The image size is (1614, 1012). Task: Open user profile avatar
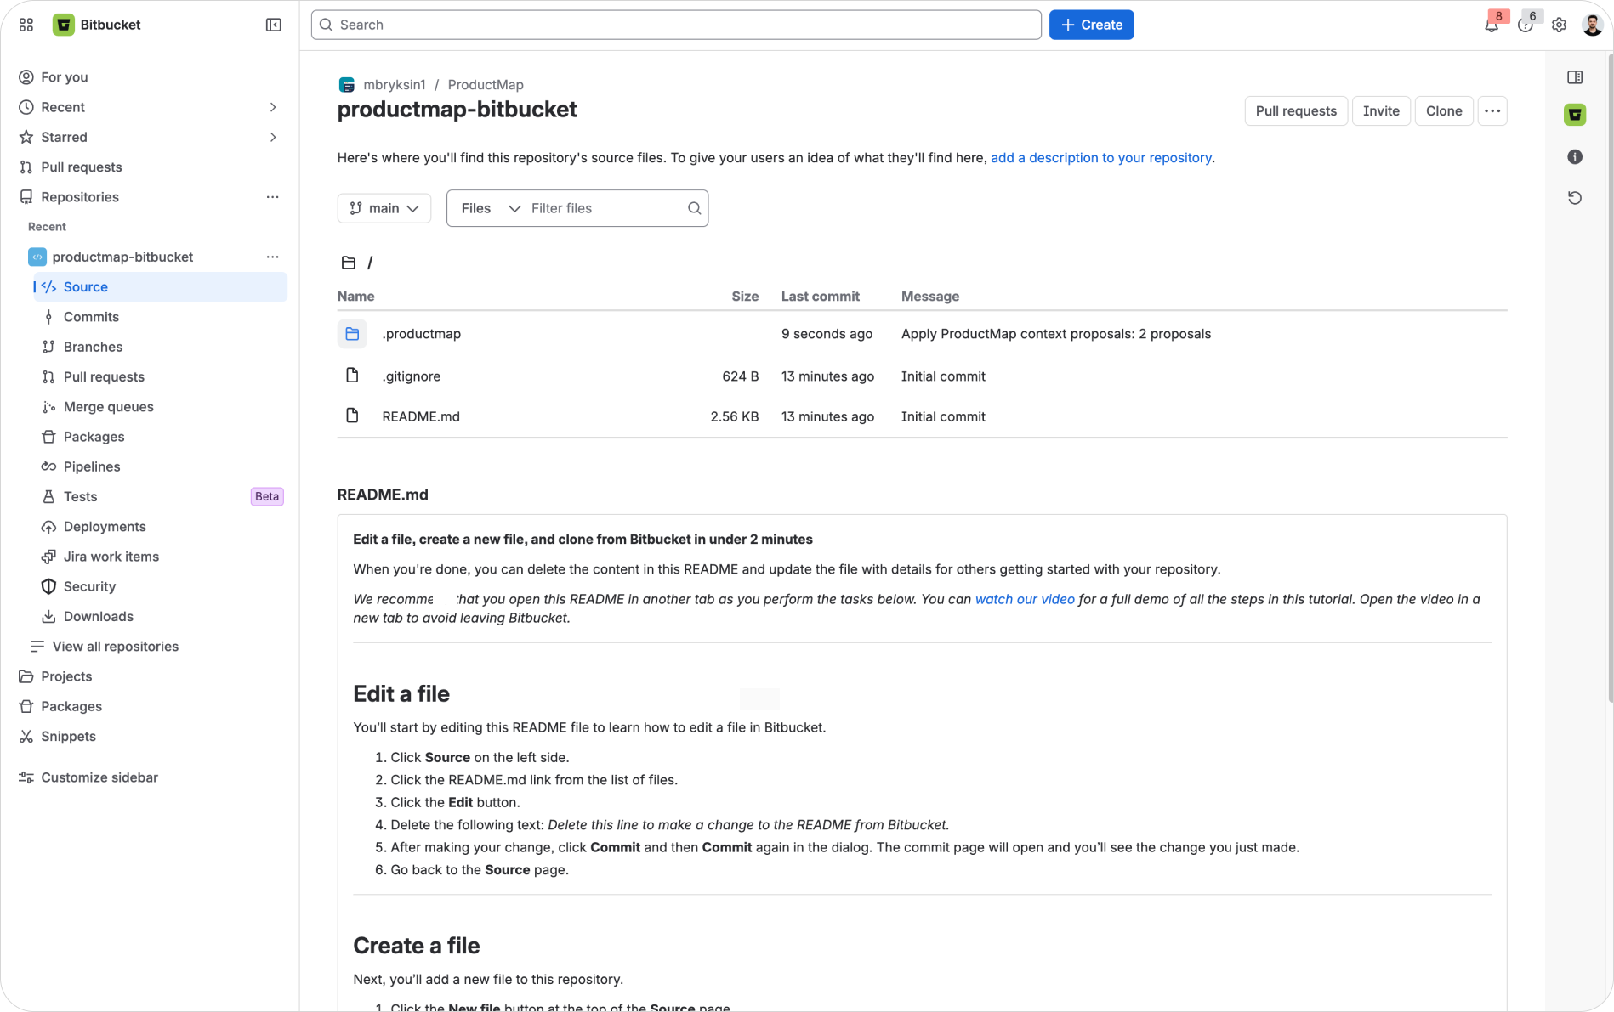tap(1592, 25)
